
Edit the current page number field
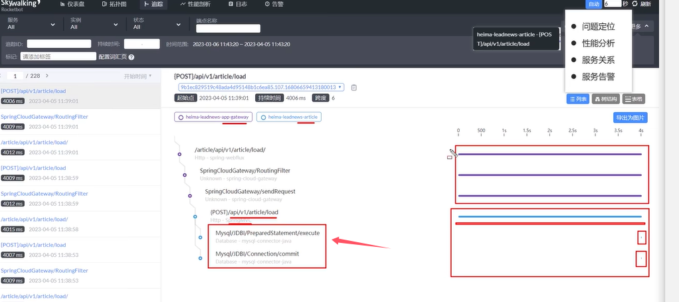(x=15, y=76)
